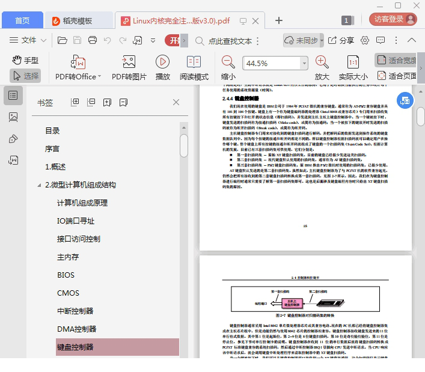Toggle 适合页面 fit page view
This screenshot has height=372, width=425.
click(x=397, y=76)
